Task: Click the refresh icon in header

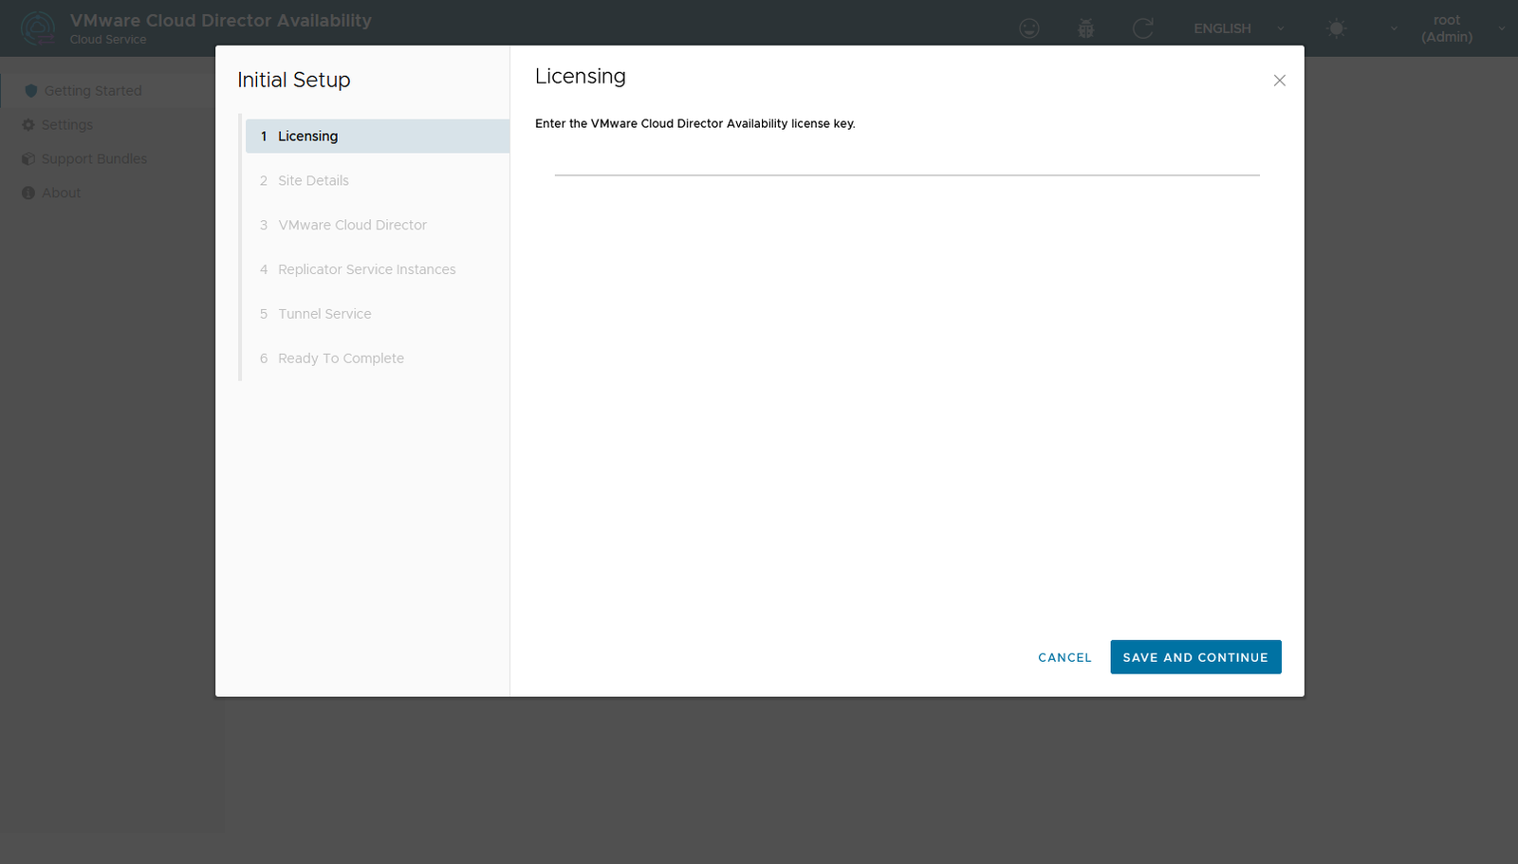Action: 1143,28
